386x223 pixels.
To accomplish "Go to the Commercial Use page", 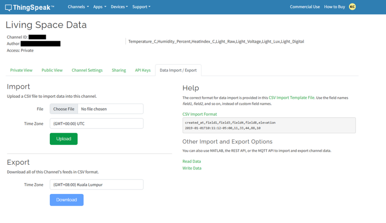I will click(305, 7).
